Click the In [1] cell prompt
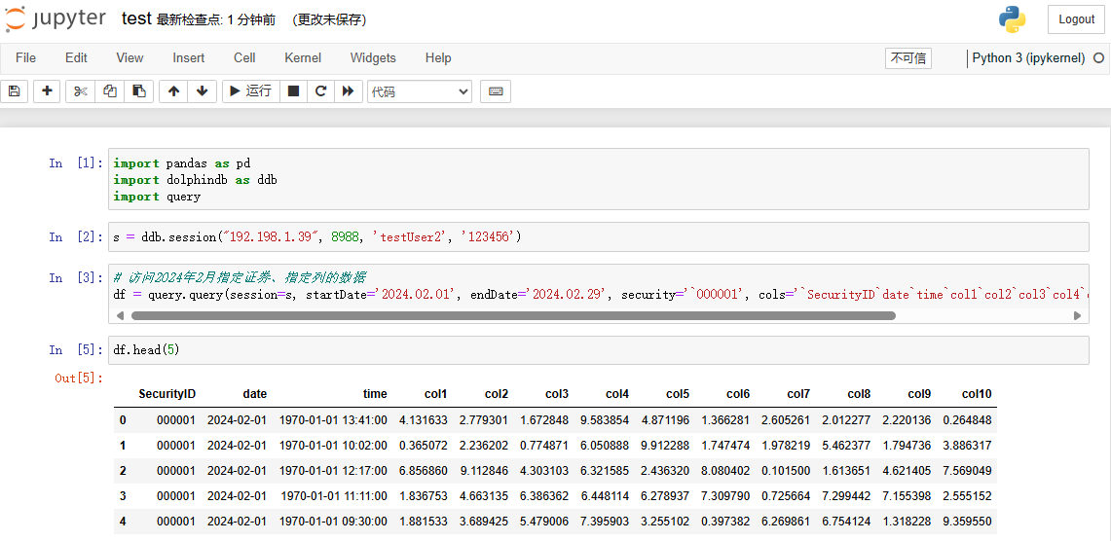The image size is (1111, 541). [76, 162]
